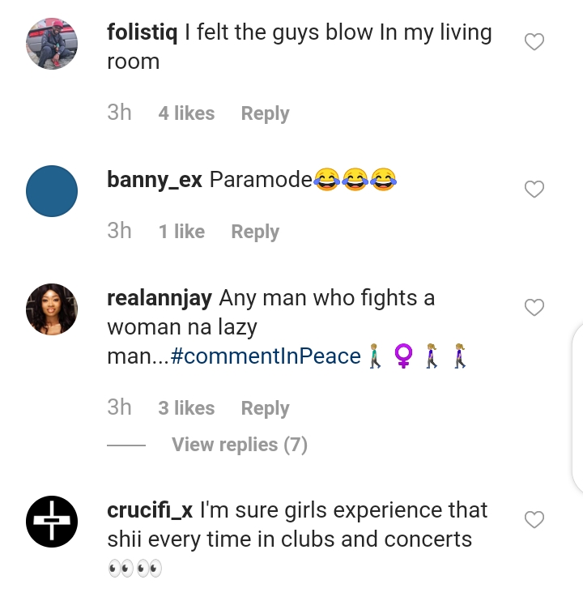This screenshot has height=601, width=583.
Task: Open folistiq's profile picture
Action: [52, 44]
